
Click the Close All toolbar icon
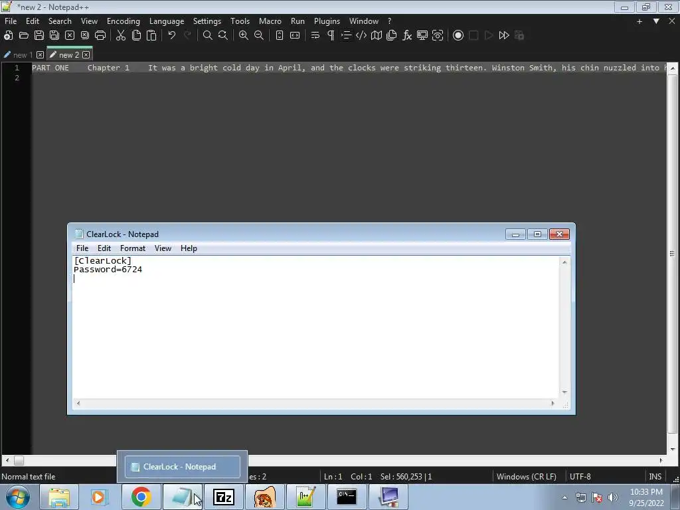coord(85,36)
